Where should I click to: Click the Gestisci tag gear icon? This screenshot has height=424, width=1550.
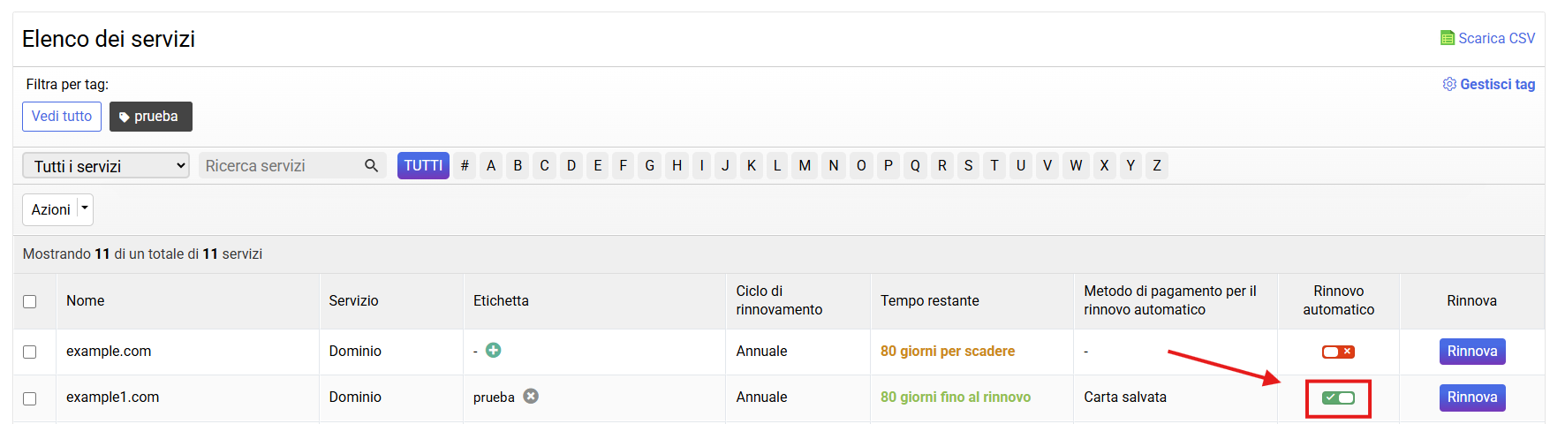[1449, 84]
